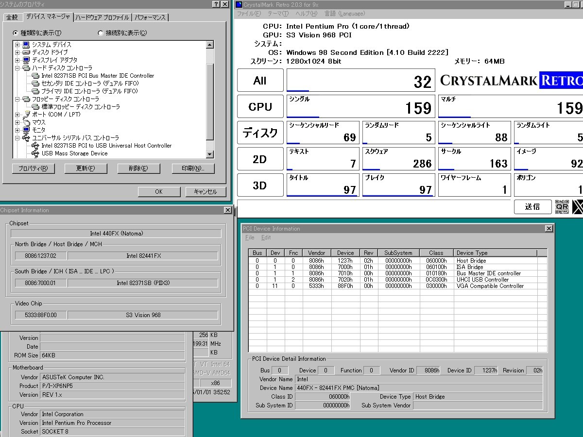Click the device tree scrollbar up arrow
Image resolution: width=583 pixels, height=437 pixels.
point(210,45)
